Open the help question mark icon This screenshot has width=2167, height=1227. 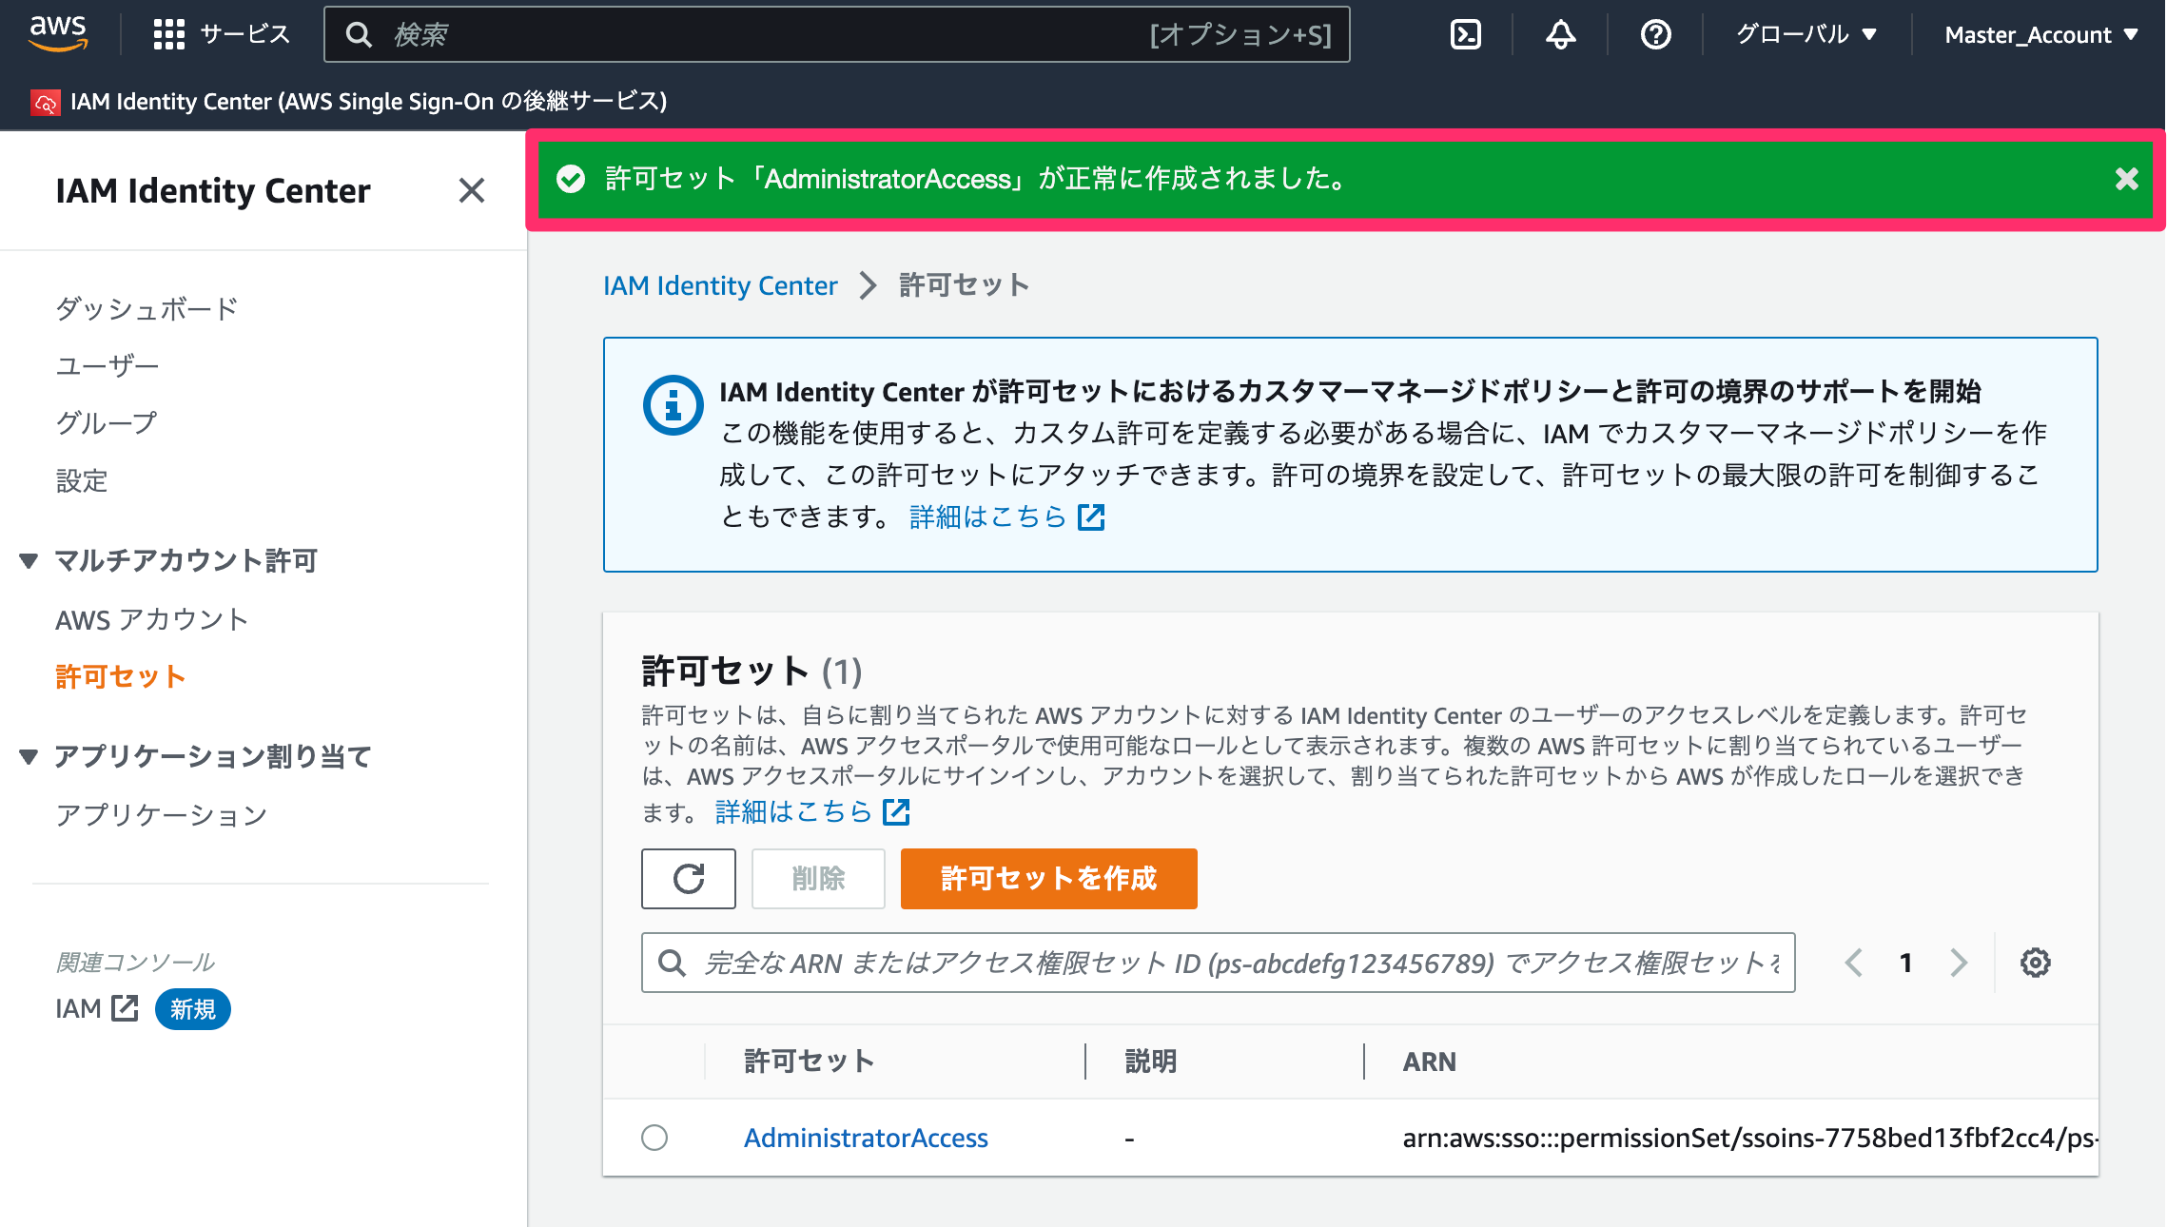(1655, 35)
